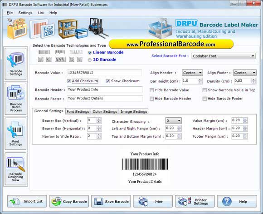Viewport: 263px width, 214px height.
Task: Click first linear barcode sample icon
Action: click(x=44, y=52)
